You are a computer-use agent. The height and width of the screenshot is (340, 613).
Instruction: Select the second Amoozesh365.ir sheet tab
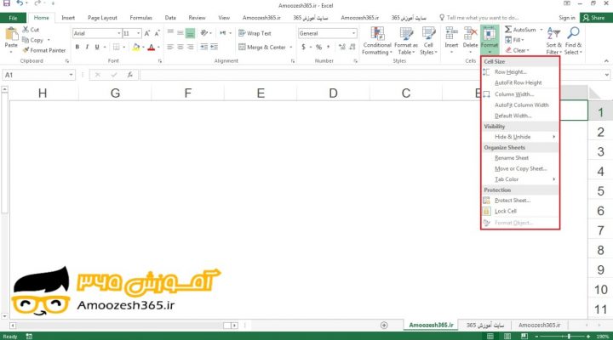[x=539, y=326]
